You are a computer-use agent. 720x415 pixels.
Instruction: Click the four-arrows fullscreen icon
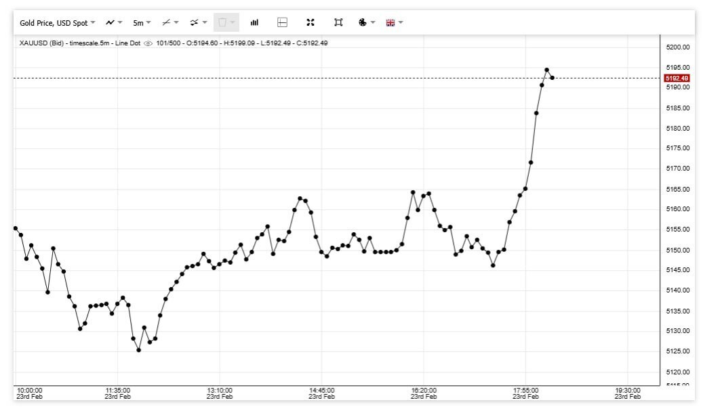(x=311, y=23)
